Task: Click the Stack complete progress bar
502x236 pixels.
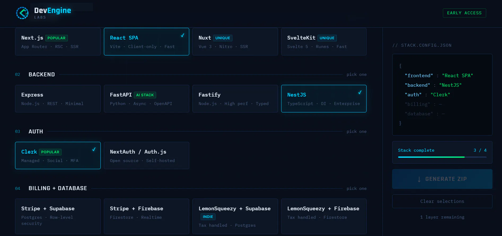Action: pyautogui.click(x=442, y=157)
